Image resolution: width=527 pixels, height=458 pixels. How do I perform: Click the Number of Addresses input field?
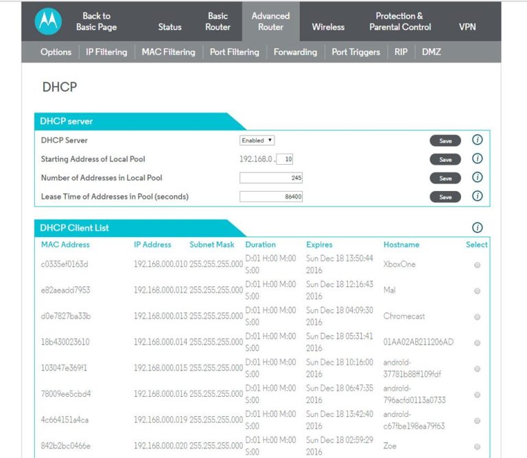point(271,178)
